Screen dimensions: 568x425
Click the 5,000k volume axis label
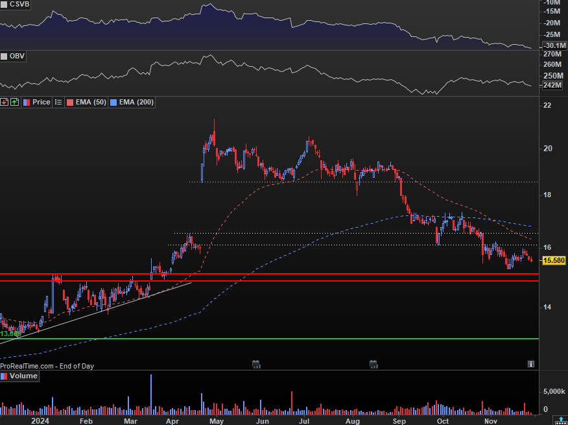pyautogui.click(x=554, y=392)
